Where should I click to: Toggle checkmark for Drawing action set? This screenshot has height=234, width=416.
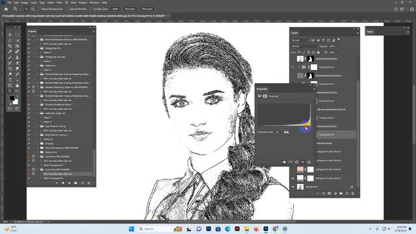[x=29, y=144]
